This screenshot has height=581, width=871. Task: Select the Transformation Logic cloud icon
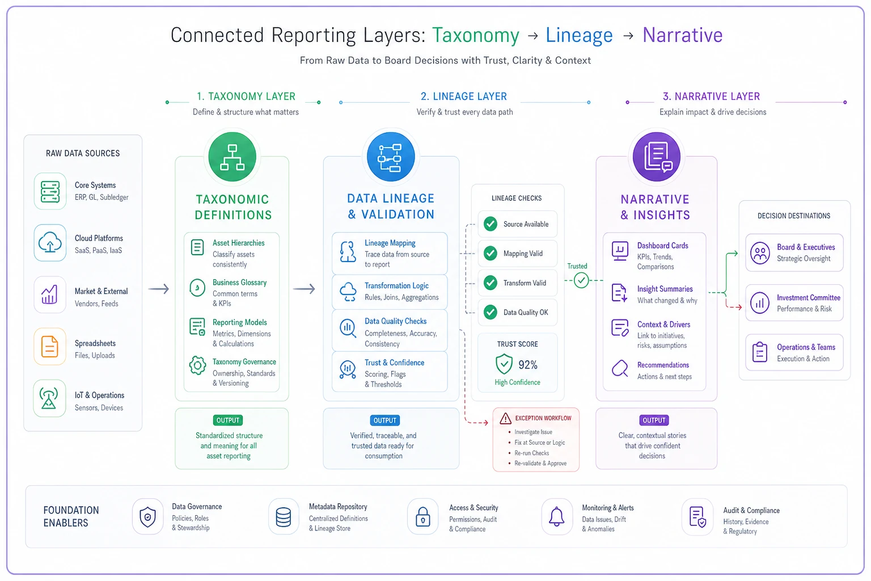click(348, 292)
